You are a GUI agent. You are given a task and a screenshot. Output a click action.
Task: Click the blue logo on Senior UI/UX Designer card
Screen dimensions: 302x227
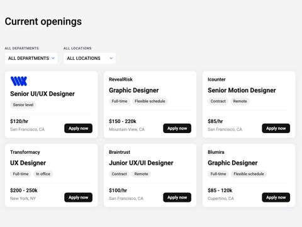point(19,81)
